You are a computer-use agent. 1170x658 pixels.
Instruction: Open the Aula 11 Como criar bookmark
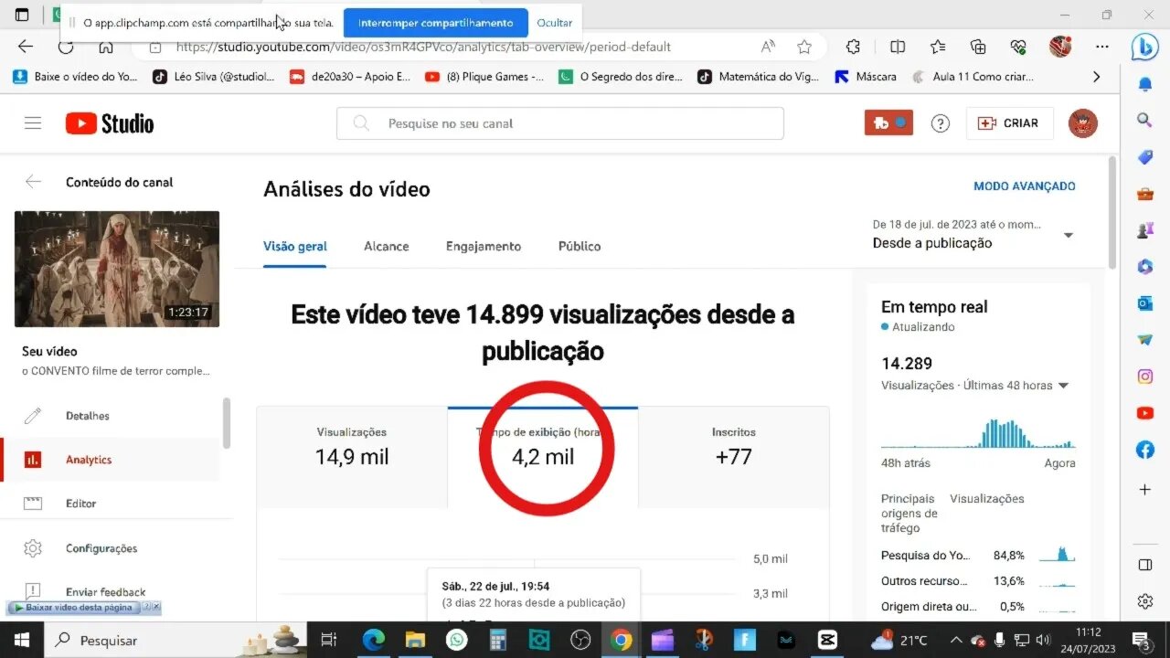973,77
